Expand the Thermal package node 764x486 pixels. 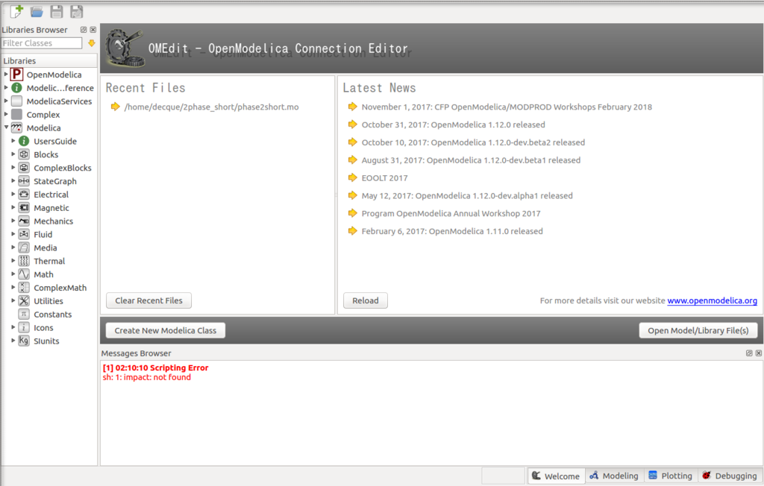13,261
